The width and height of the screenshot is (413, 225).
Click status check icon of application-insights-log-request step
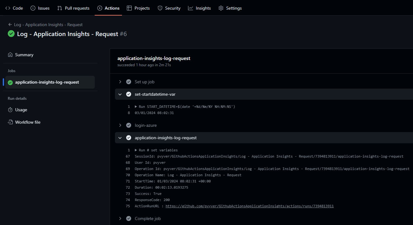(x=129, y=138)
